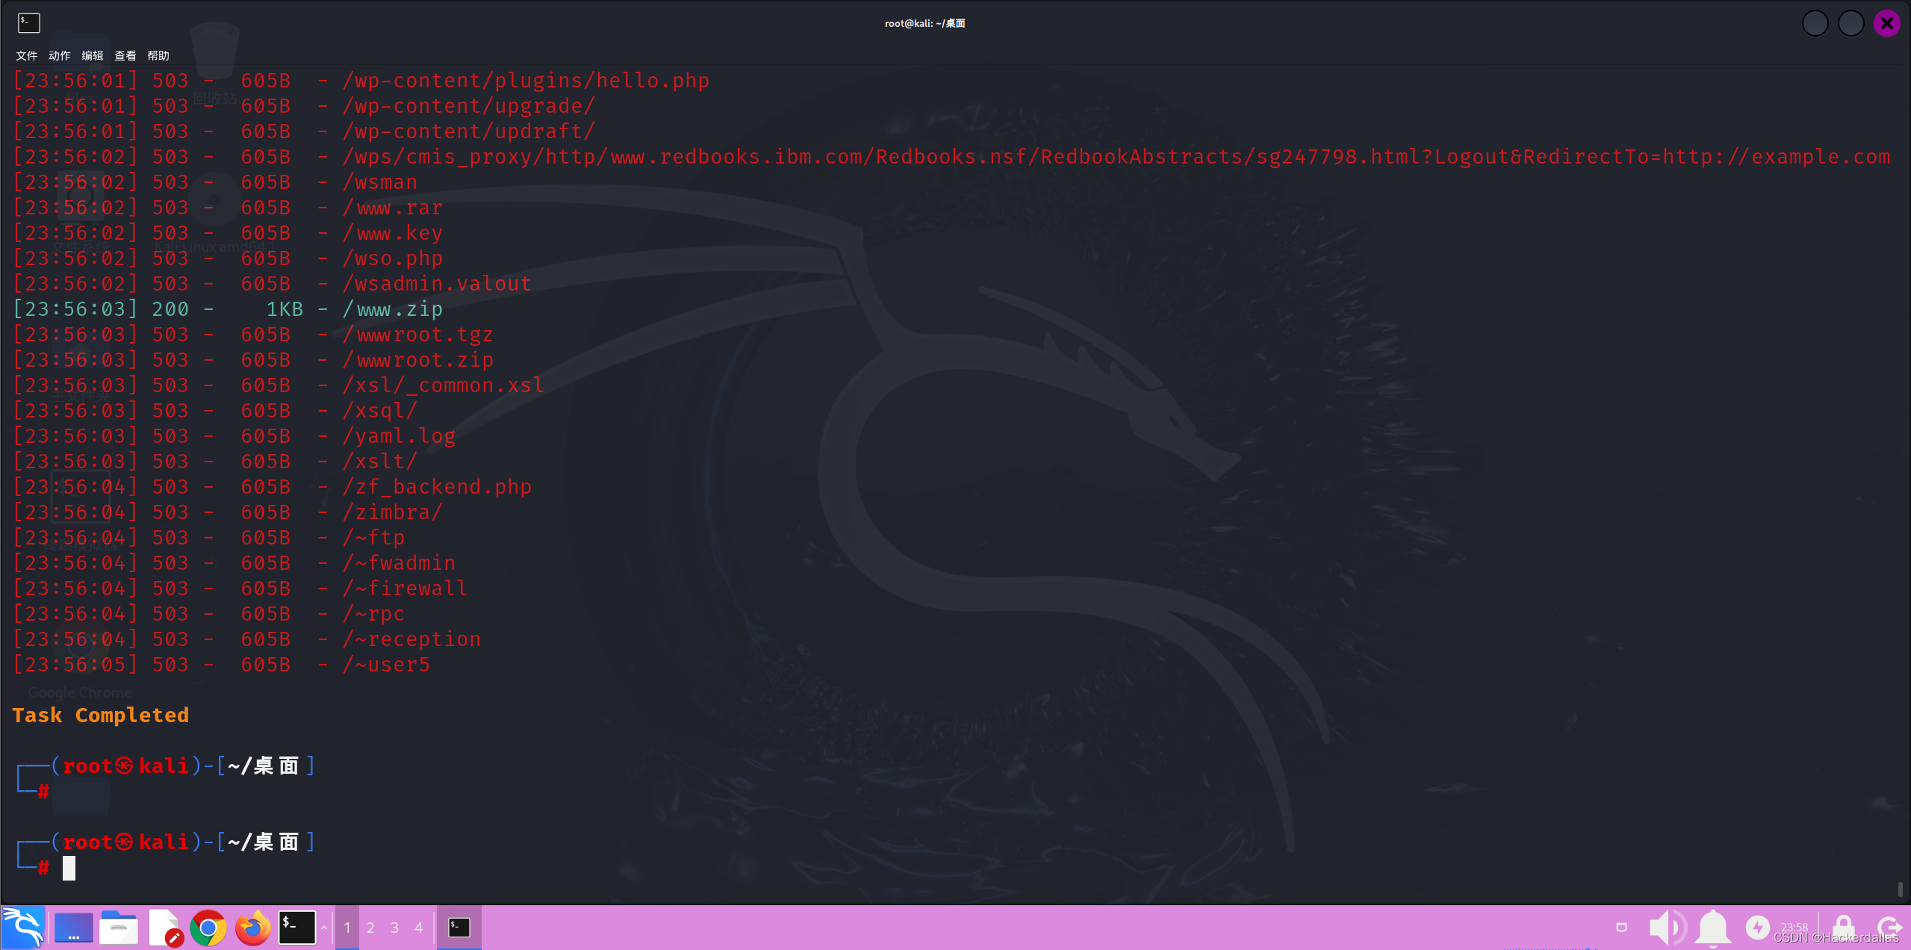Switch to workspace 3
The width and height of the screenshot is (1911, 950).
pyautogui.click(x=394, y=928)
